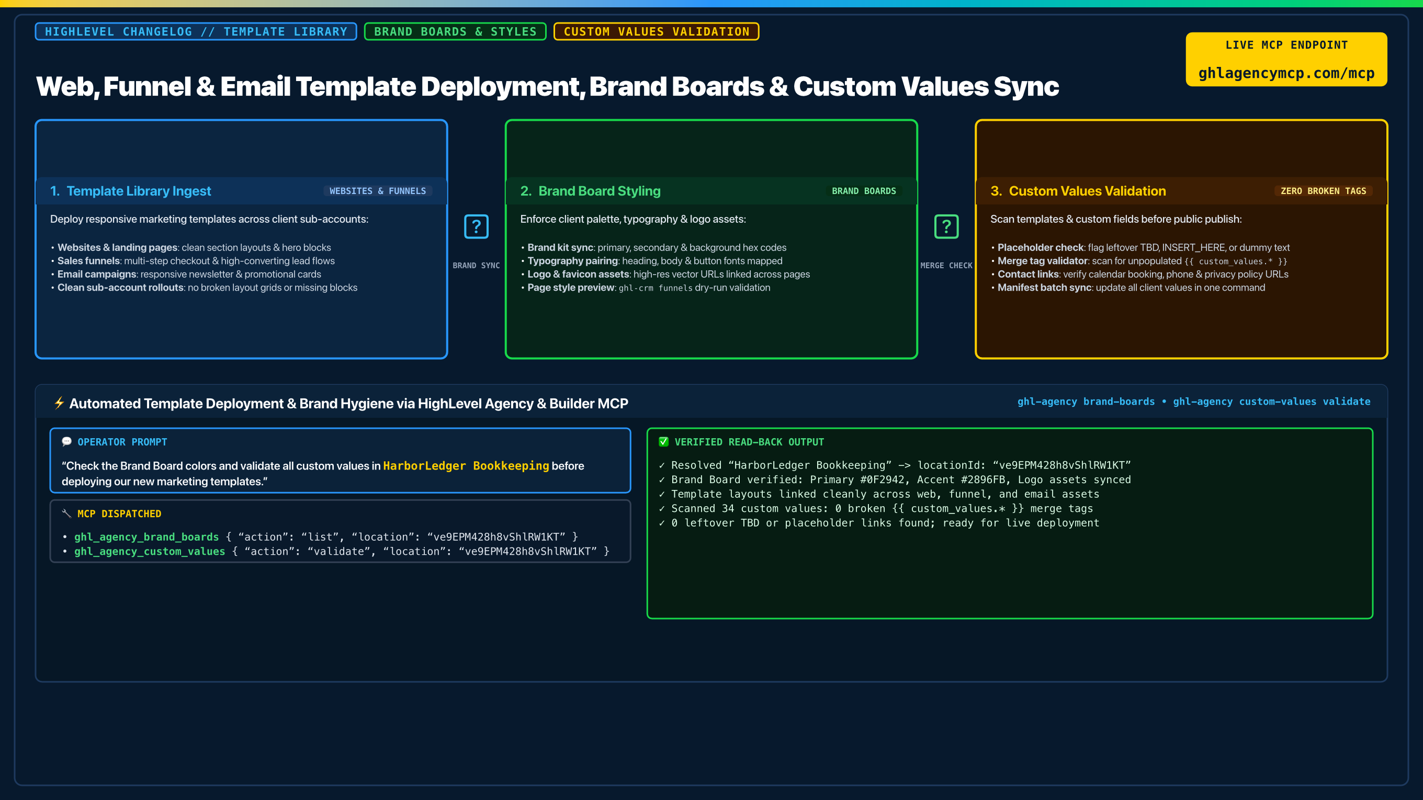Click the '3. Custom Values Validation' heading
Viewport: 1423px width, 800px height.
click(x=1078, y=191)
